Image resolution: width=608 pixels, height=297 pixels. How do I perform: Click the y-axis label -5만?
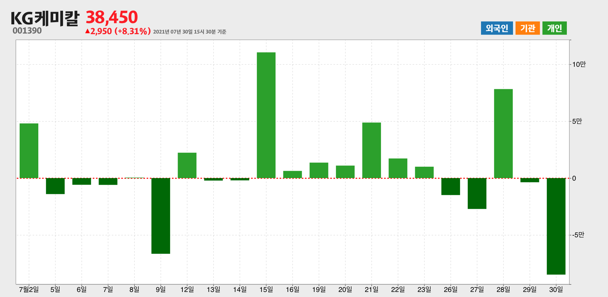pyautogui.click(x=578, y=235)
